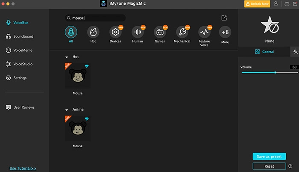Click the Feature Voice category icon

click(x=204, y=32)
